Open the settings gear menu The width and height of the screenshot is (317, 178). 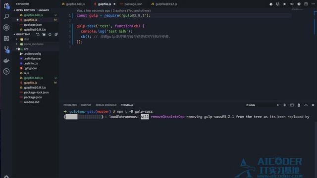click(x=6, y=177)
